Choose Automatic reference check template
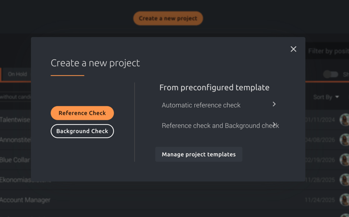Image resolution: width=349 pixels, height=217 pixels. [201, 105]
